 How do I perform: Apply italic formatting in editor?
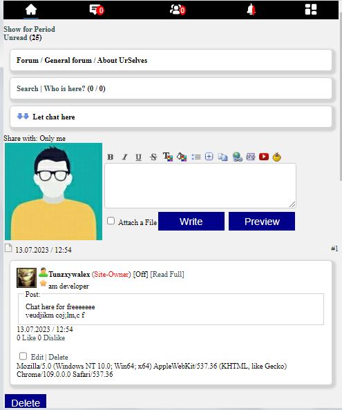click(x=125, y=157)
